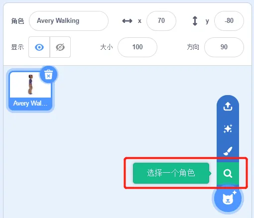Hide the sprite using crossed-eye toggle
Viewport: 254px width, 218px height.
[x=60, y=47]
